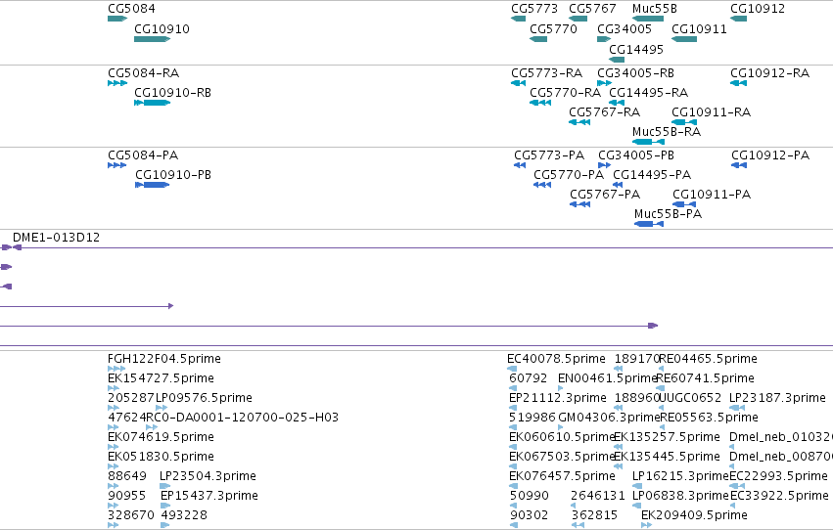
Task: Select the CG5767-RA transcript
Action: click(x=579, y=122)
